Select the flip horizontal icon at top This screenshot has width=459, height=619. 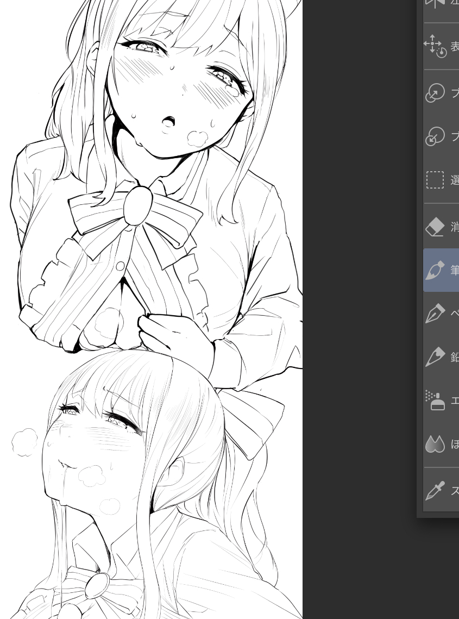tap(435, 4)
